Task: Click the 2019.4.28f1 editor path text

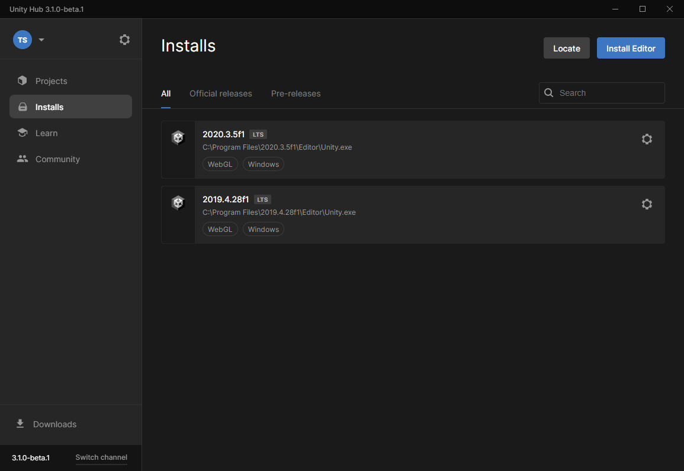Action: [279, 212]
